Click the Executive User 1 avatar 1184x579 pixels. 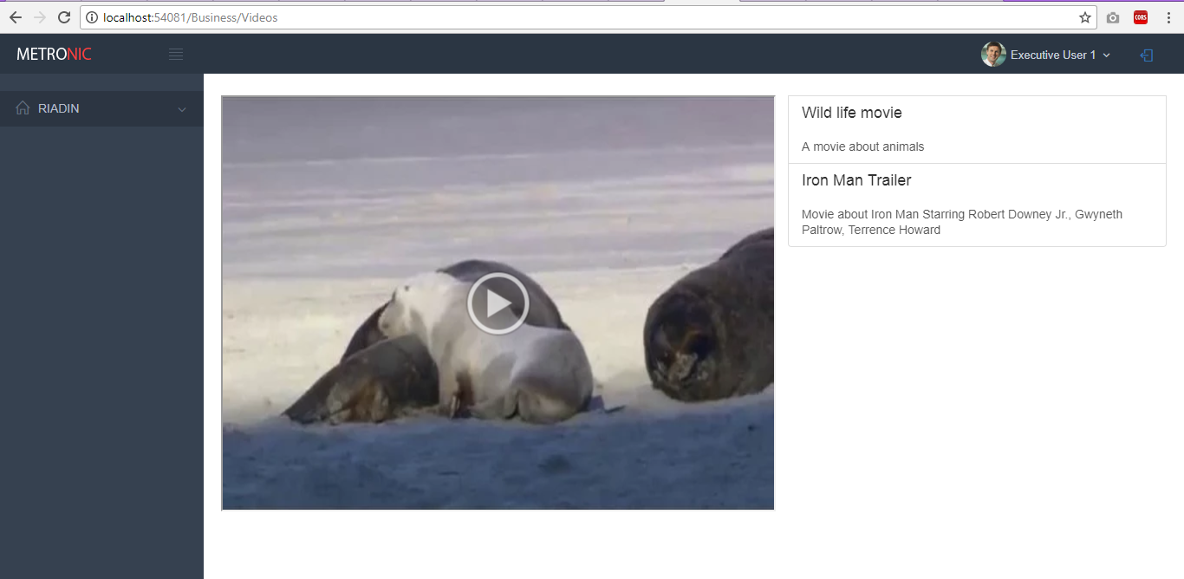pos(993,55)
